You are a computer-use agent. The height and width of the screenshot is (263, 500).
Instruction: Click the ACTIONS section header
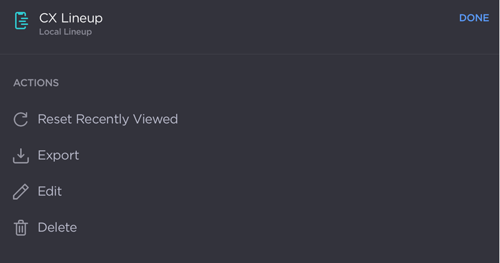coord(36,83)
